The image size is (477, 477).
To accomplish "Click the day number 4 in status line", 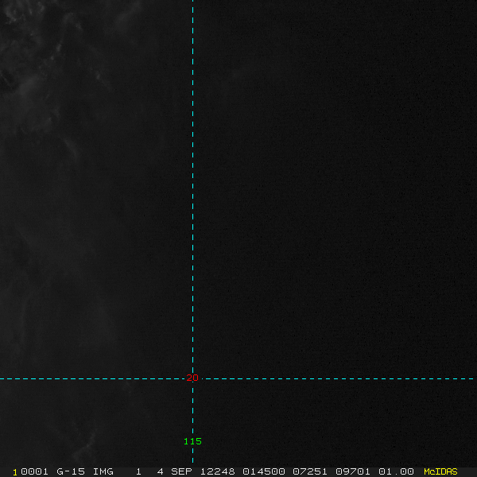I will coord(161,471).
